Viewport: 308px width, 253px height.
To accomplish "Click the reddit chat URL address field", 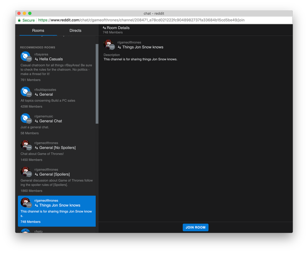I will click(141, 20).
